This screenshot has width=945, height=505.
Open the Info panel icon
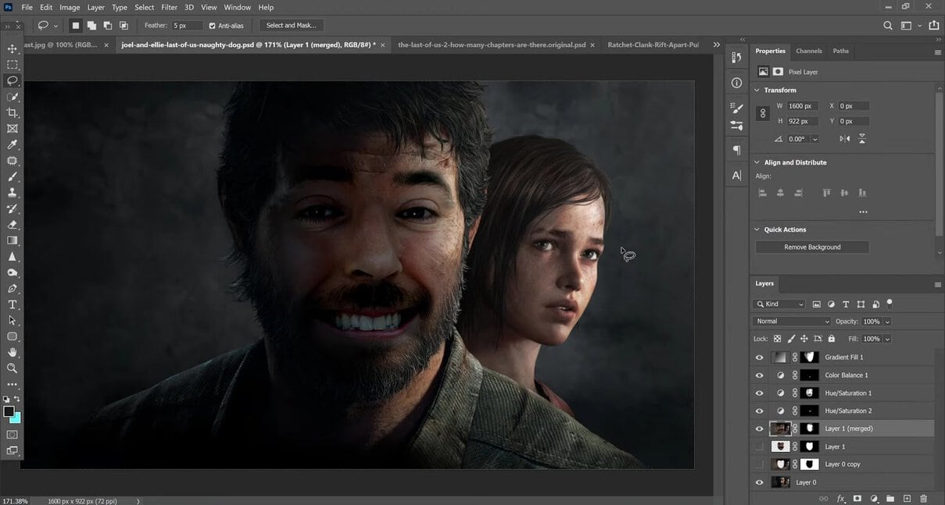[x=736, y=83]
